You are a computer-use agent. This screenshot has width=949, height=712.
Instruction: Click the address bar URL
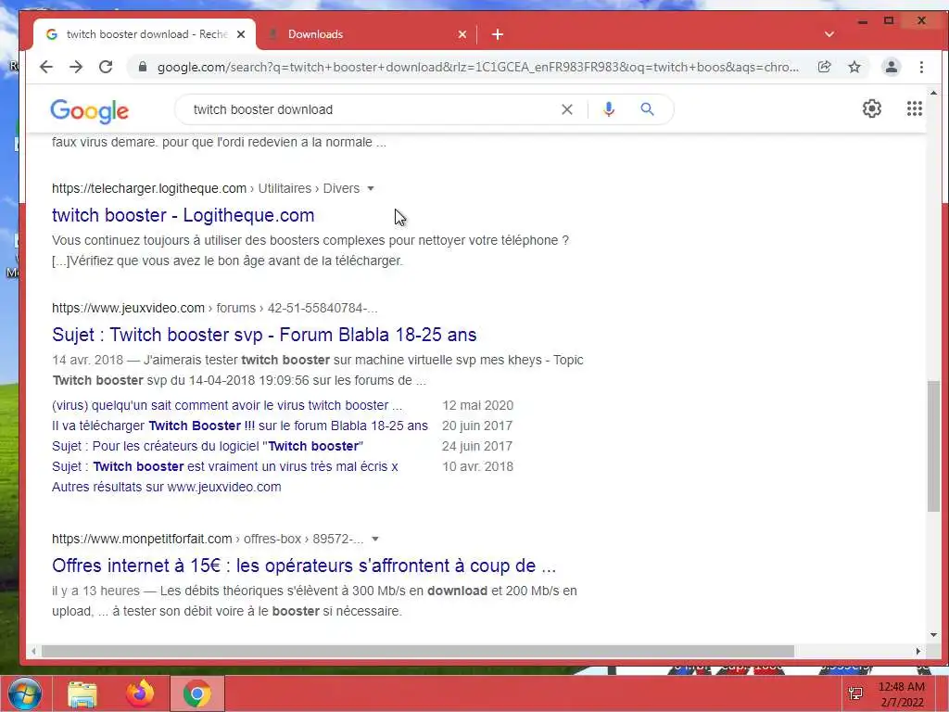[478, 67]
